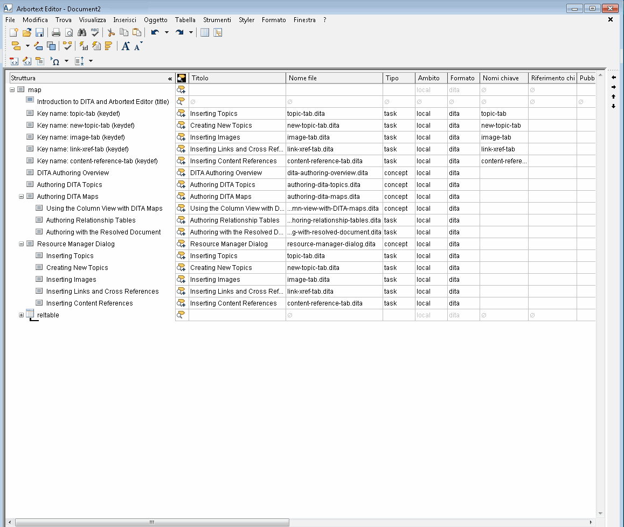Click the lightning 'id' generate icon

click(x=84, y=46)
